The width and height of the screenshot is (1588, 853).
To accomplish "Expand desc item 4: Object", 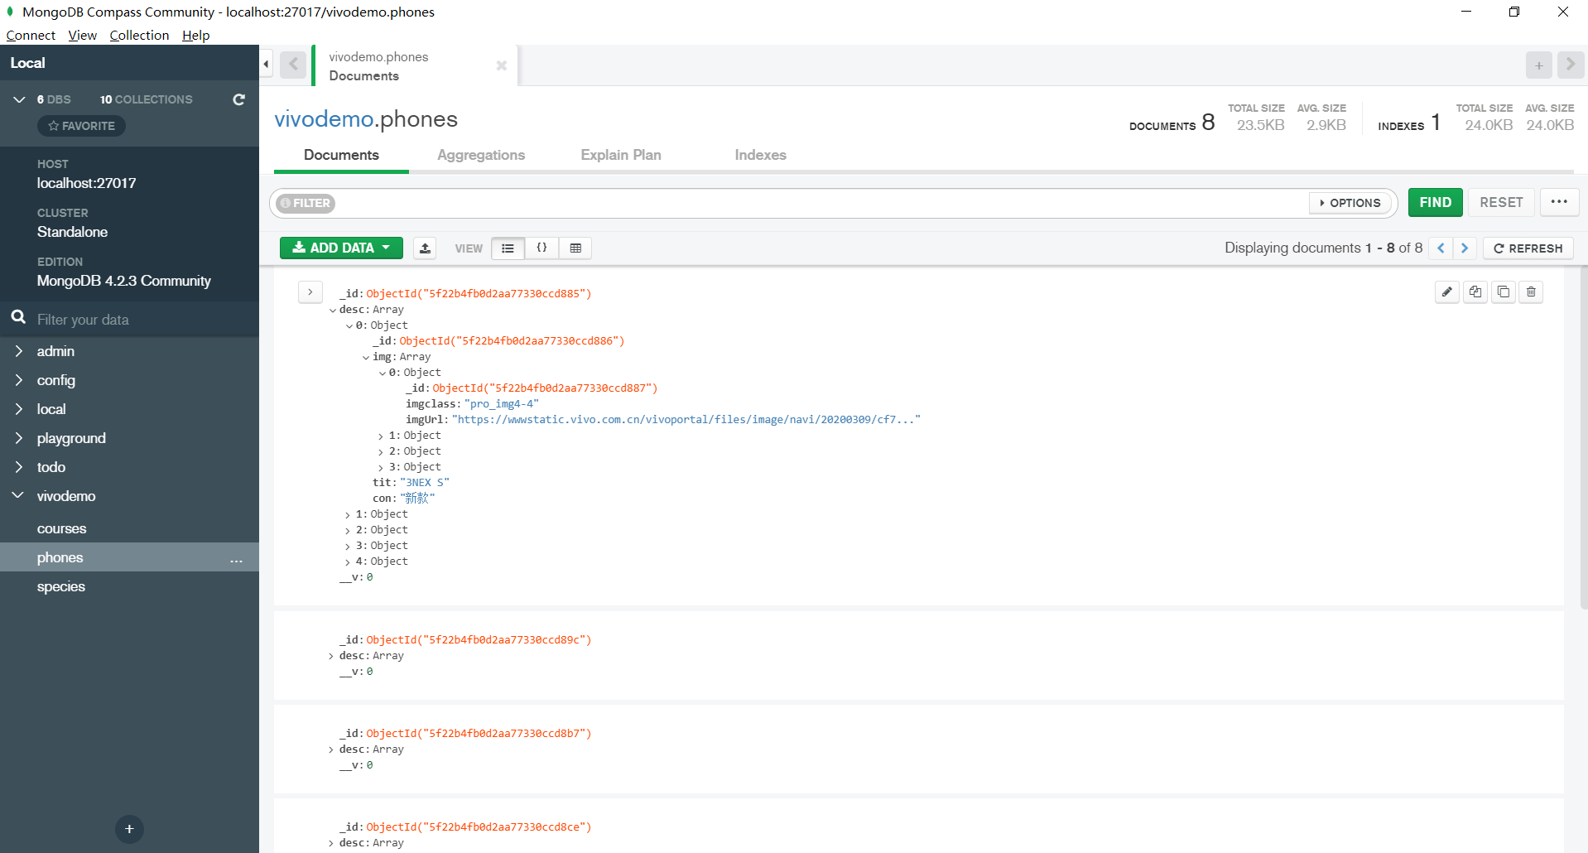I will pyautogui.click(x=348, y=562).
